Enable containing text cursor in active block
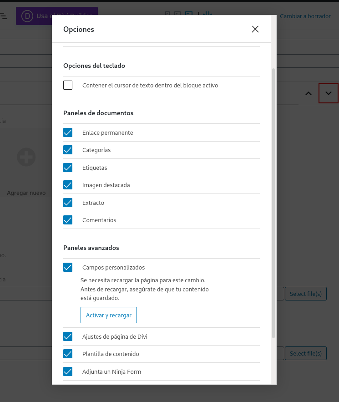Viewport: 339px width, 402px height. [68, 85]
